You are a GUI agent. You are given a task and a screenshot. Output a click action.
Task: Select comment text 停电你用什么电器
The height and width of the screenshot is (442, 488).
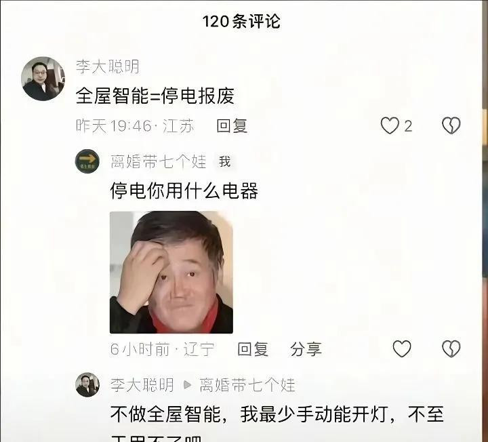[184, 190]
